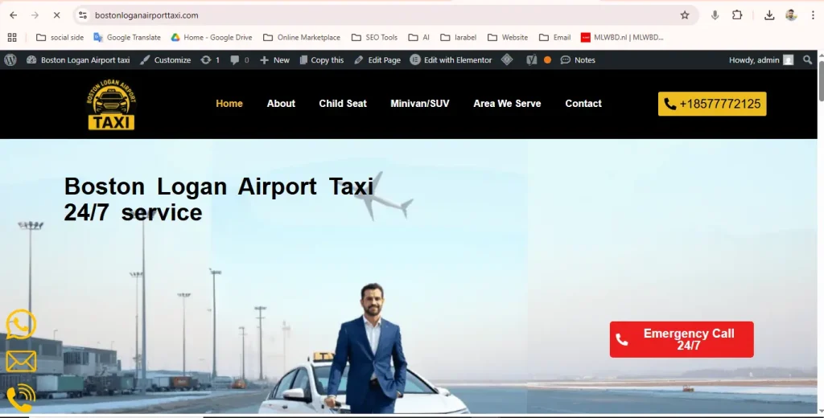Open Boston Logan Airport taxi dashboard menu
The width and height of the screenshot is (824, 418).
coord(78,59)
